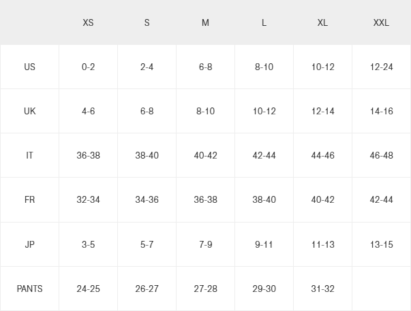The height and width of the screenshot is (311, 411).
Task: Click the IT 46-48 cell
Action: 381,155
